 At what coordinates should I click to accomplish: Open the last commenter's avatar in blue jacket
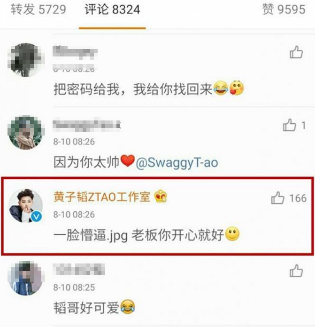[25, 278]
